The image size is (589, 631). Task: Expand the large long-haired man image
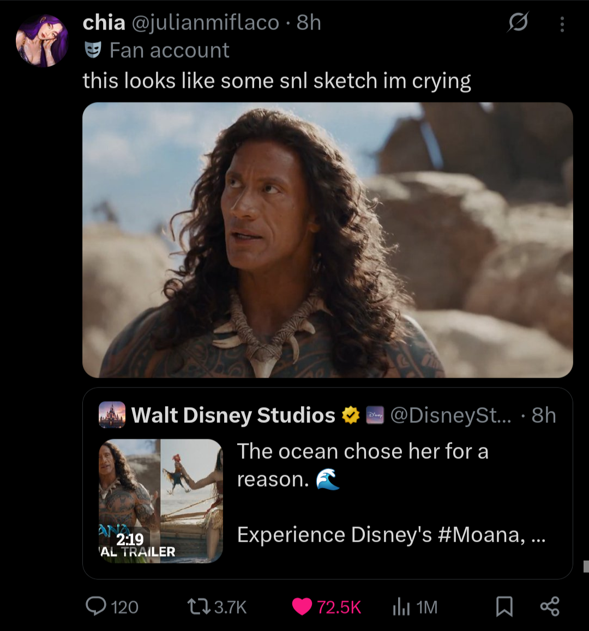[x=327, y=240]
